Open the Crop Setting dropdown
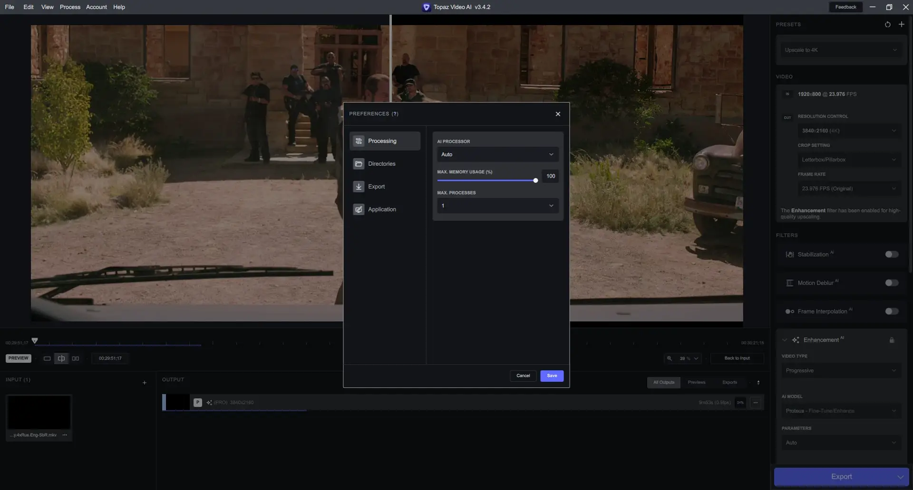This screenshot has width=913, height=490. 849,160
